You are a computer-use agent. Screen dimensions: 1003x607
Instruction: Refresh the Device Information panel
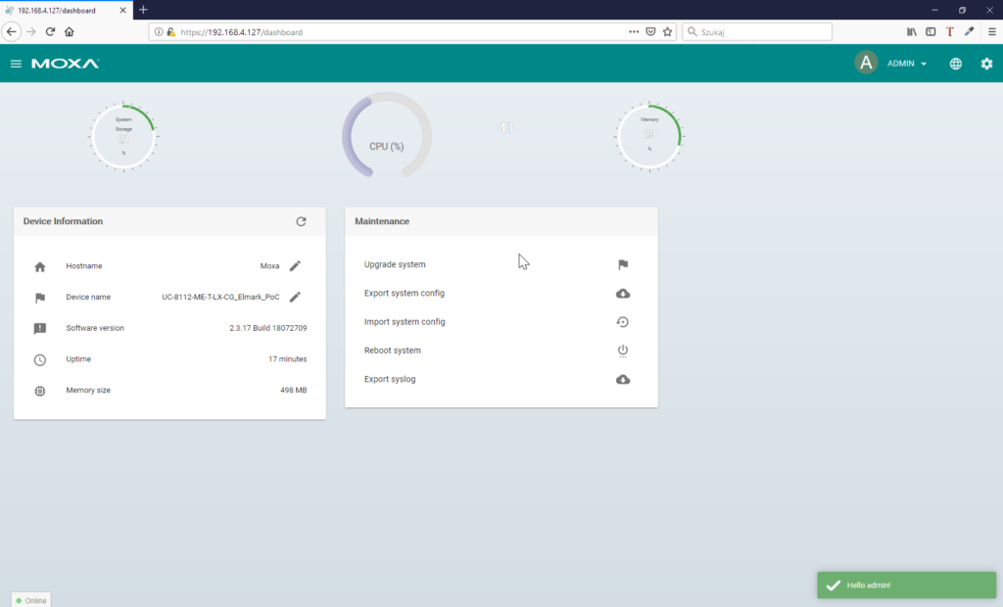pyautogui.click(x=301, y=221)
